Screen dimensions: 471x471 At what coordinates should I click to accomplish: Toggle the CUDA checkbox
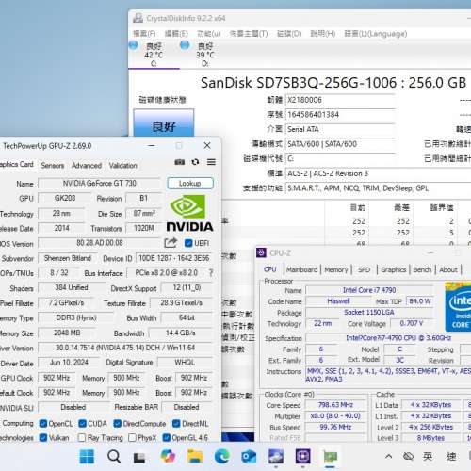[82, 424]
